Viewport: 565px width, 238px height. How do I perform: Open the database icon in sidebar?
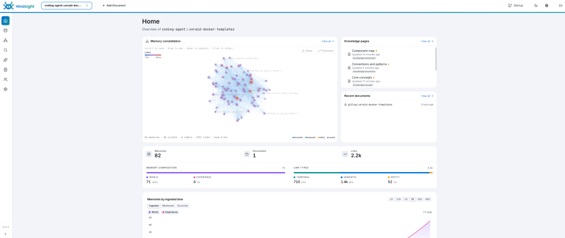click(x=6, y=30)
